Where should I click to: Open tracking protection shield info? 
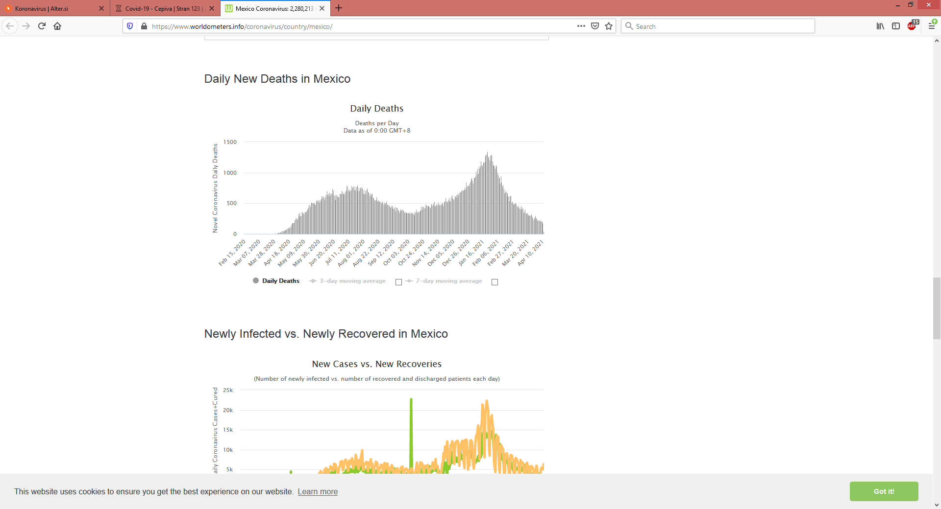pos(130,26)
